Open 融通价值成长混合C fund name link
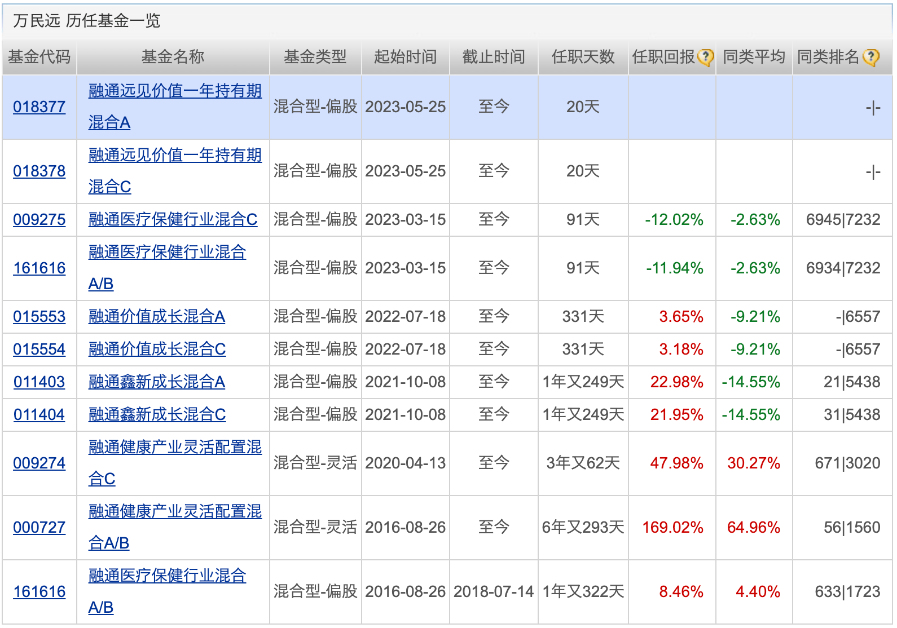Screen dimensions: 897x628 click(157, 349)
